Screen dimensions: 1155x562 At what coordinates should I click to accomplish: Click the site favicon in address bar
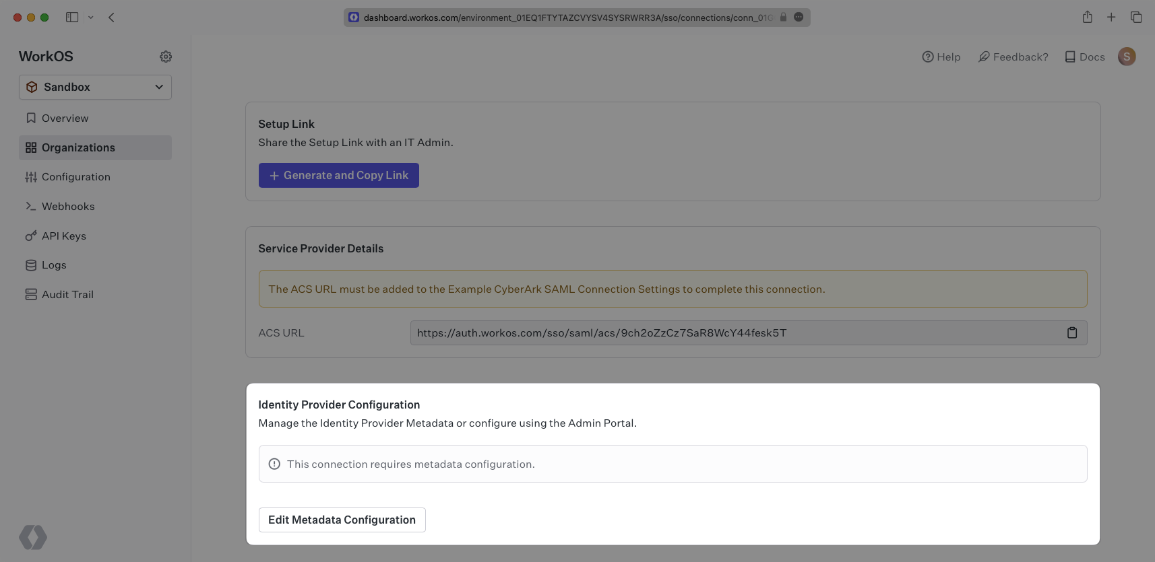354,17
